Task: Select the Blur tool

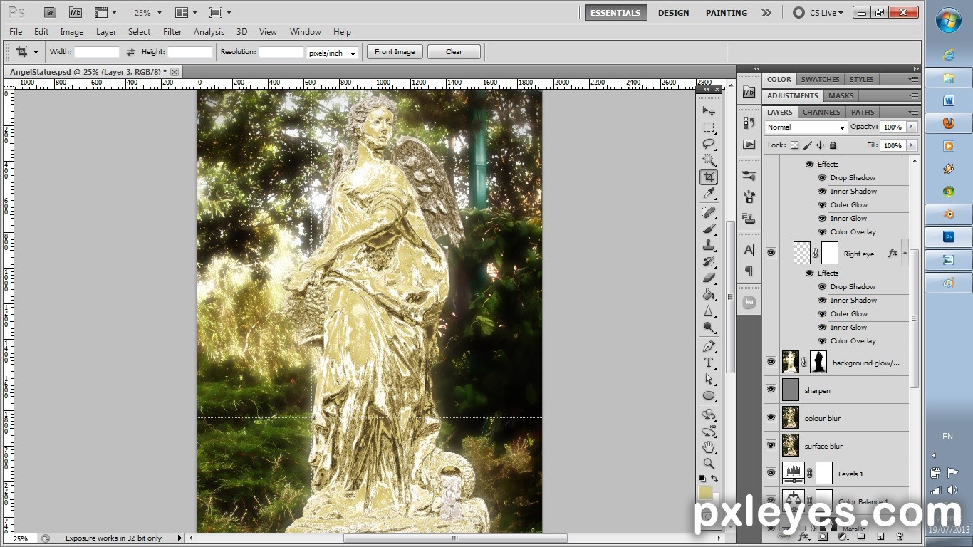Action: (x=709, y=311)
